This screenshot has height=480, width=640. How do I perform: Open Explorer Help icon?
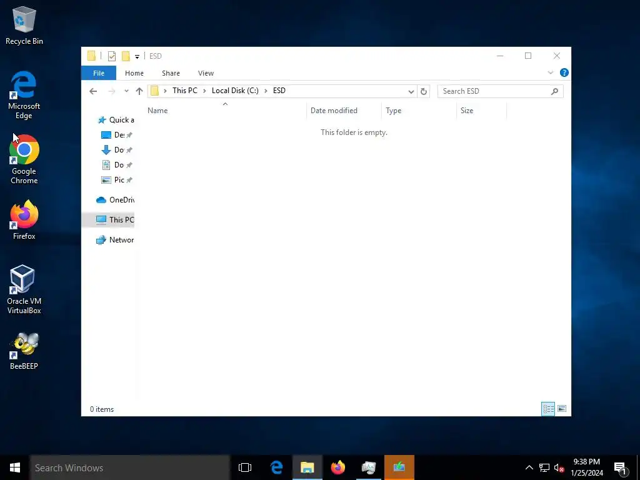(x=564, y=72)
